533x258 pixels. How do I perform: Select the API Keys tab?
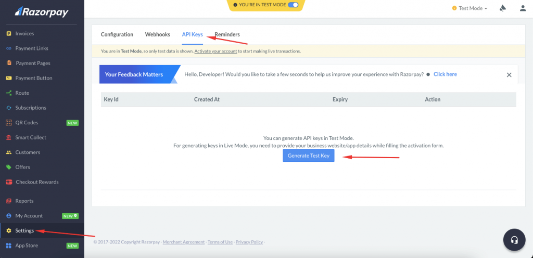(x=193, y=35)
